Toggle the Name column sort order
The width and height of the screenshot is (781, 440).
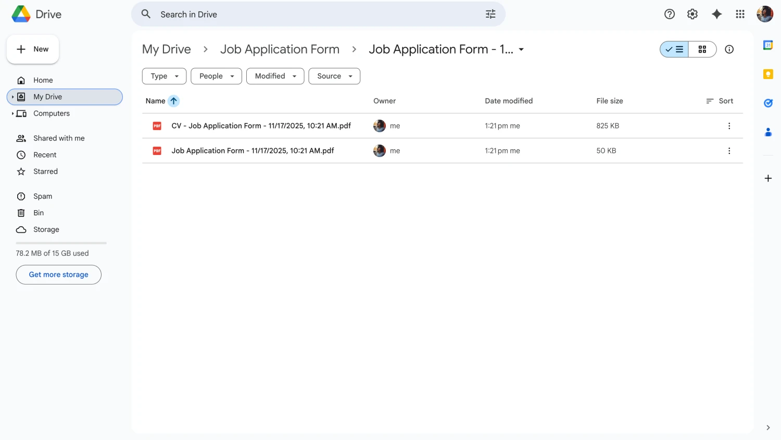click(174, 101)
